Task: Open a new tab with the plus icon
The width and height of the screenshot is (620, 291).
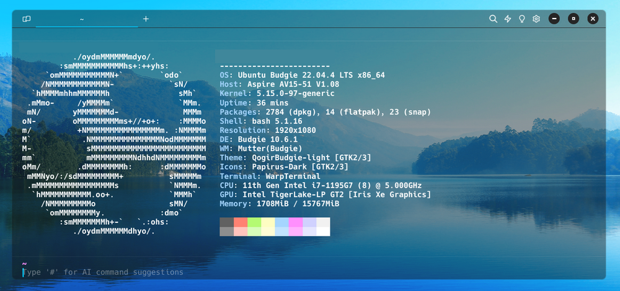Action: click(x=146, y=19)
